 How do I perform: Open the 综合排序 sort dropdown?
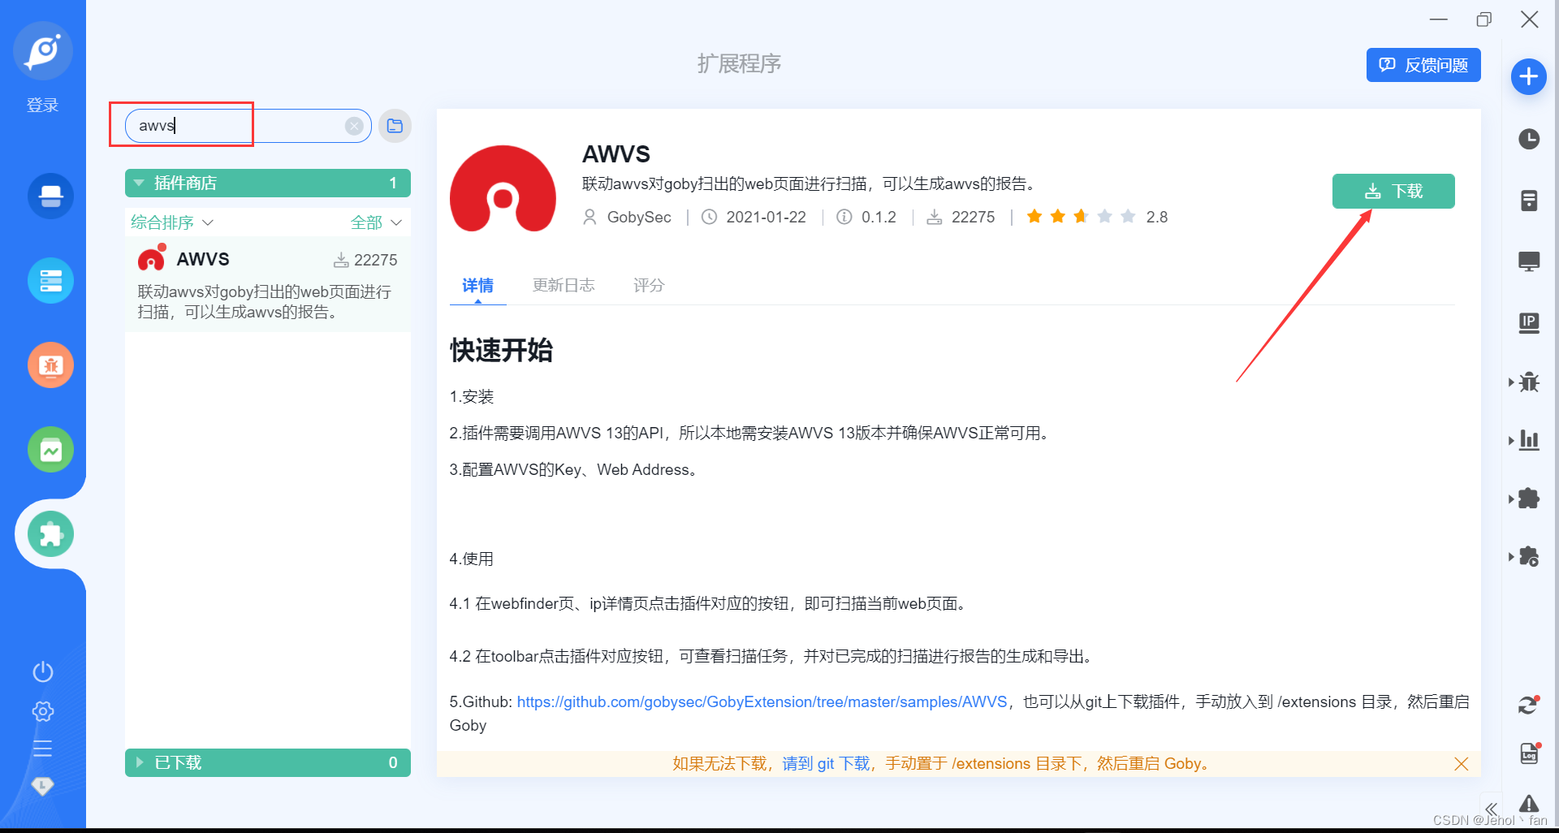click(172, 222)
